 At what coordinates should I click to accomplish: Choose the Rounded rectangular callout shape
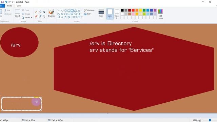(72, 17)
